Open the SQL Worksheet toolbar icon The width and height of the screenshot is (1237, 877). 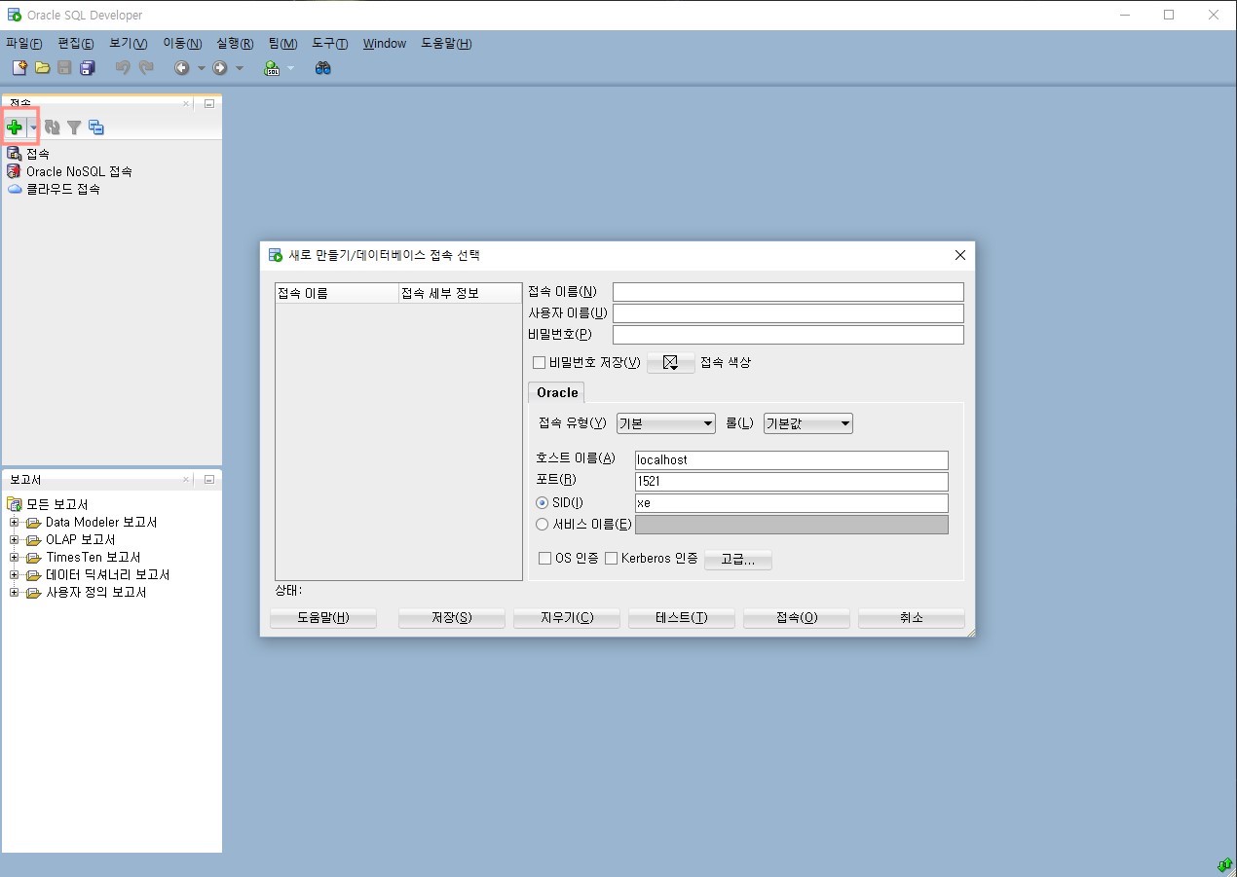[x=272, y=68]
